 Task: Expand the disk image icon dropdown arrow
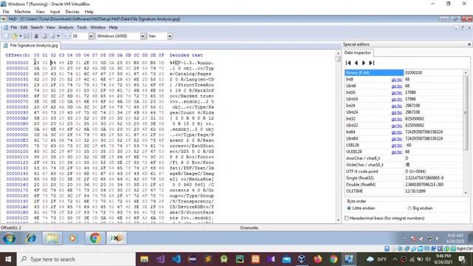[58, 36]
